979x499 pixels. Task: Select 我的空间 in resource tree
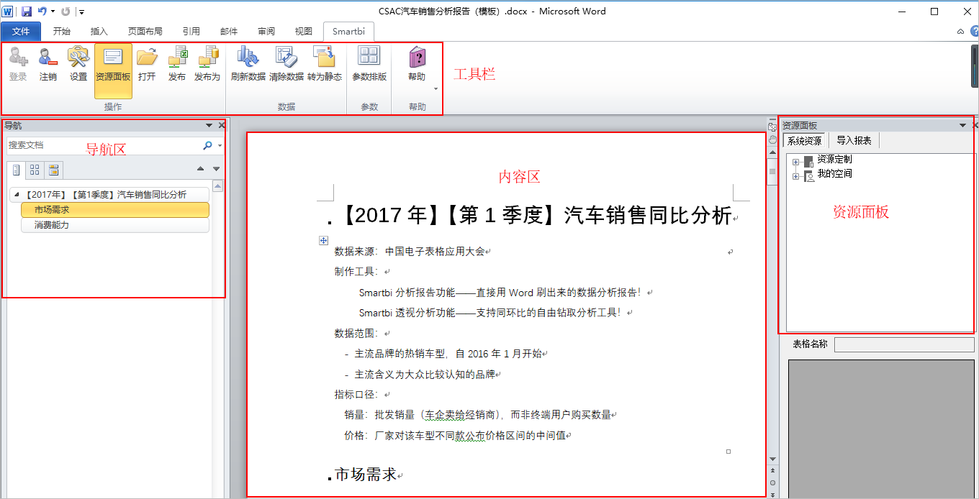point(834,174)
